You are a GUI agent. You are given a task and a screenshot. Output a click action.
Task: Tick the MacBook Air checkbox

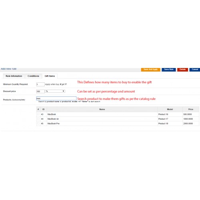(38, 119)
